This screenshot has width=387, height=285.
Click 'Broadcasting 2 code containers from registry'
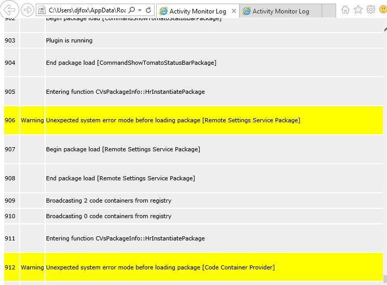tap(108, 201)
